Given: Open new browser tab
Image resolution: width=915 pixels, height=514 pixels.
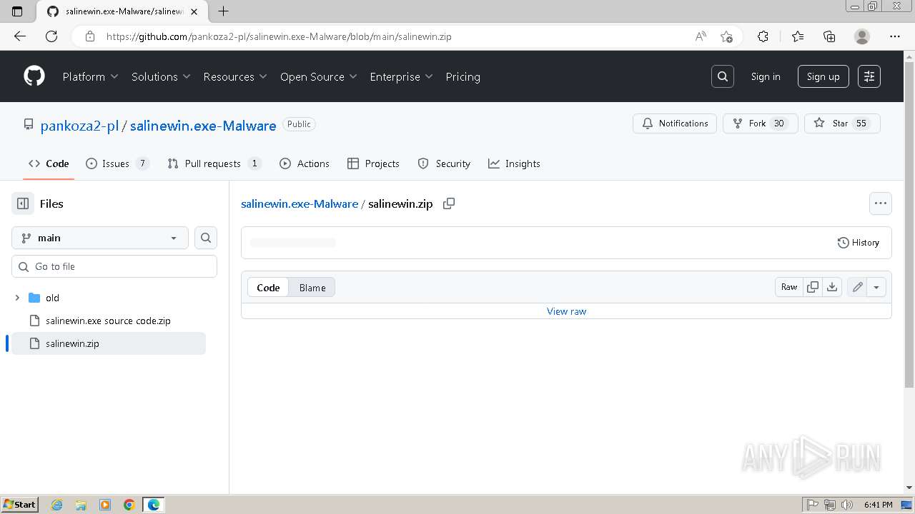Looking at the screenshot, I should point(223,11).
